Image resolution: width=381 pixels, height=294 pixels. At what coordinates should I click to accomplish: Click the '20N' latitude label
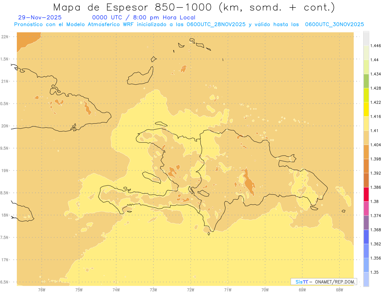[5, 126]
